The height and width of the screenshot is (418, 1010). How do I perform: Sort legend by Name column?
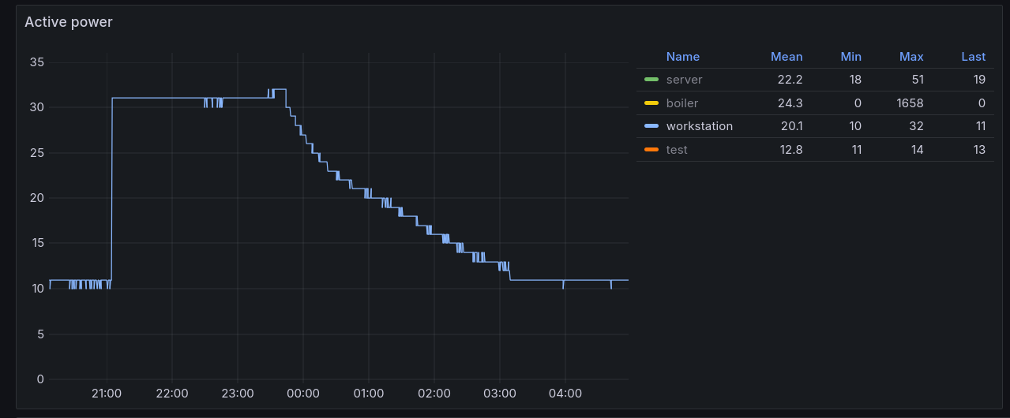click(x=682, y=57)
